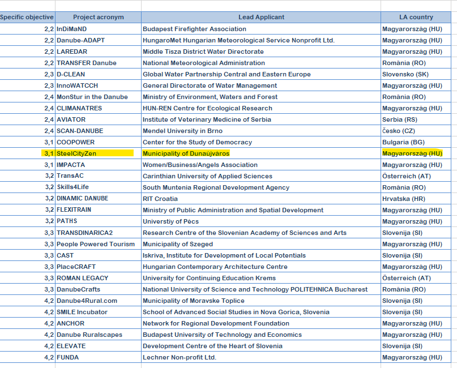This screenshot has width=457, height=368.
Task: Select the People Powered Tourism cell
Action: [96, 244]
